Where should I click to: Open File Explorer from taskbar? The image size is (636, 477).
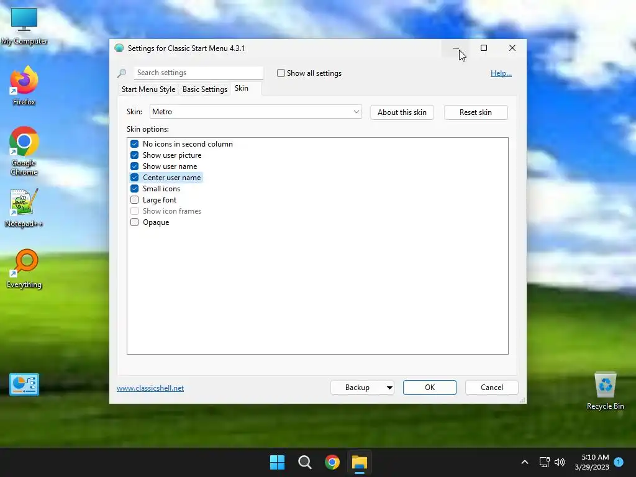click(x=360, y=462)
